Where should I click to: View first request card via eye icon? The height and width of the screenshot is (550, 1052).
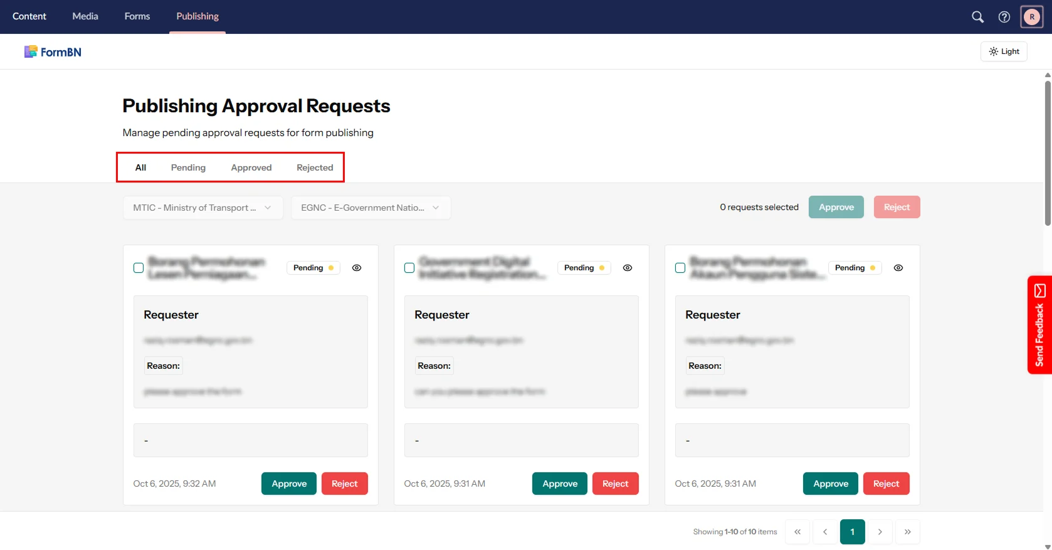coord(357,268)
